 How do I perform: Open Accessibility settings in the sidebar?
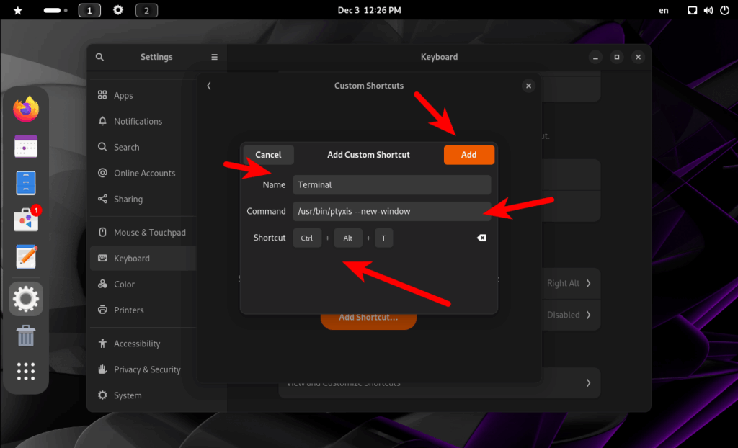[143, 344]
